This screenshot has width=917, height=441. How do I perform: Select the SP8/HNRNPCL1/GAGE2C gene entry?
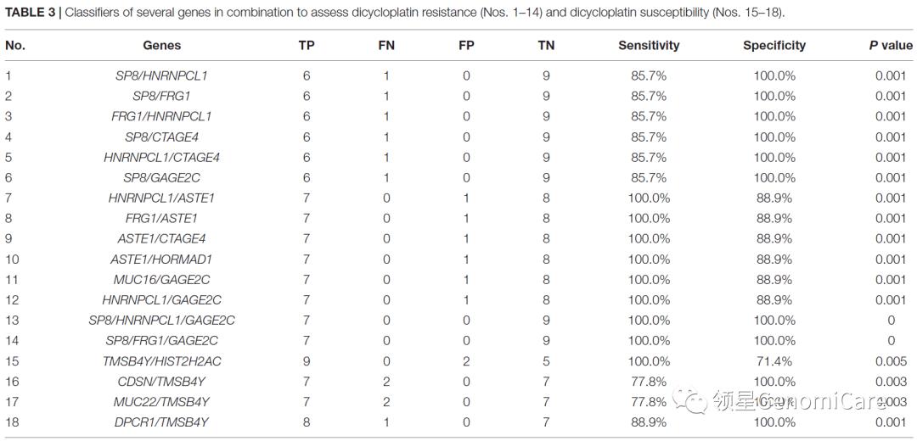click(x=161, y=320)
